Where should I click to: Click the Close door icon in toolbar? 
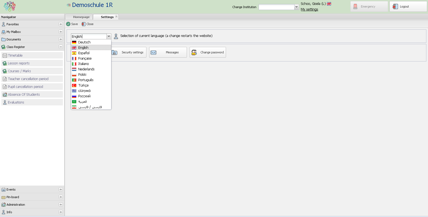(83, 24)
